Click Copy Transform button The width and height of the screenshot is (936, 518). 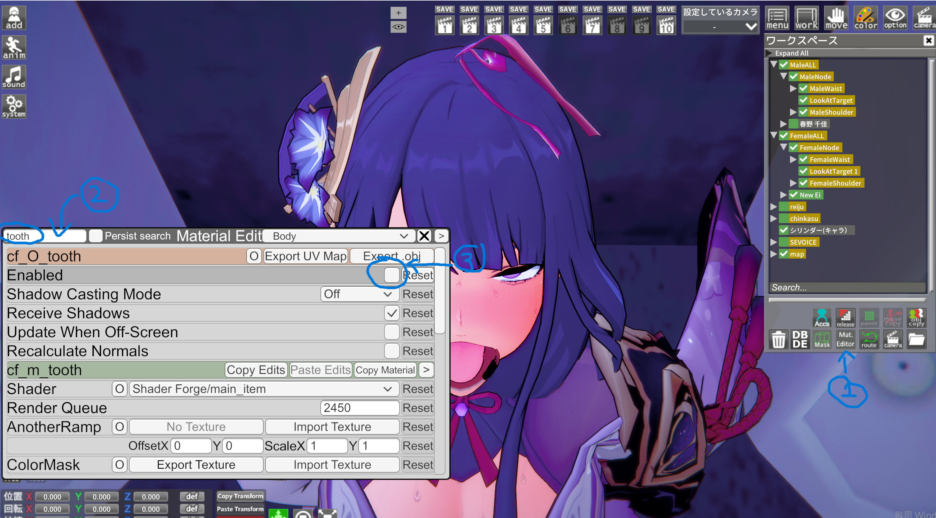pos(240,496)
